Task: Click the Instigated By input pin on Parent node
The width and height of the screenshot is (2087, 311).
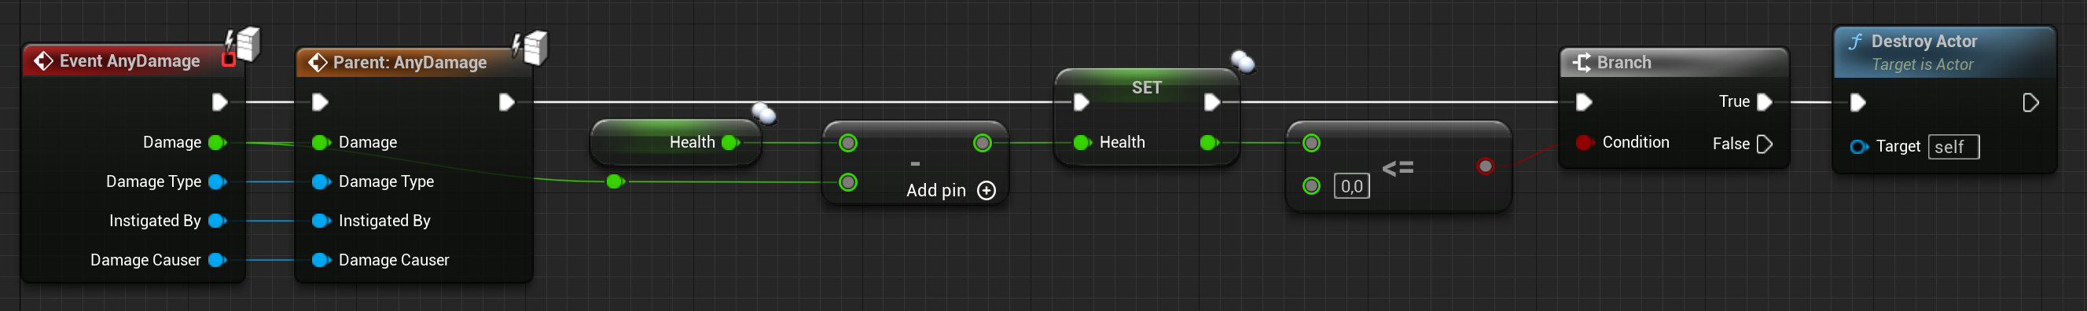Action: pyautogui.click(x=321, y=221)
